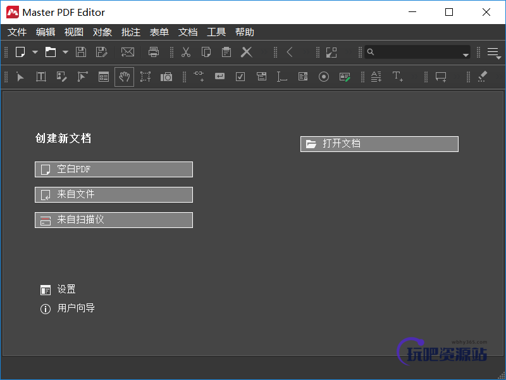Open the 工具 menu
Screen dimensions: 506x380
click(216, 32)
